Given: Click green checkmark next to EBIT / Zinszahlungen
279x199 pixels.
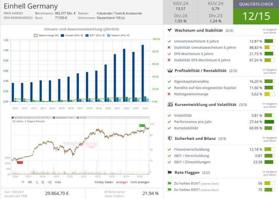Looking at the screenshot, I should (169, 162).
